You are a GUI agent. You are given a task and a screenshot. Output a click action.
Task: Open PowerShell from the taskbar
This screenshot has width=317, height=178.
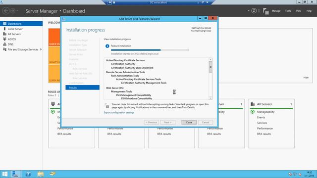(28, 174)
